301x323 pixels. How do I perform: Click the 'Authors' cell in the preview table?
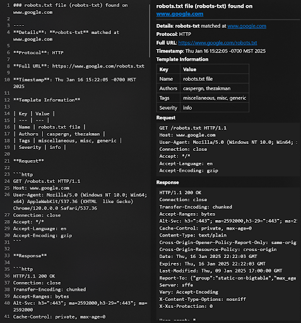click(168, 88)
